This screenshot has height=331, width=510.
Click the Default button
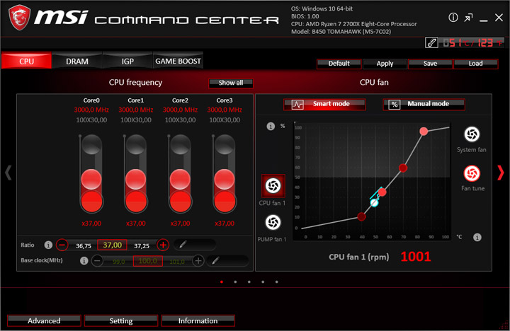[x=339, y=64]
